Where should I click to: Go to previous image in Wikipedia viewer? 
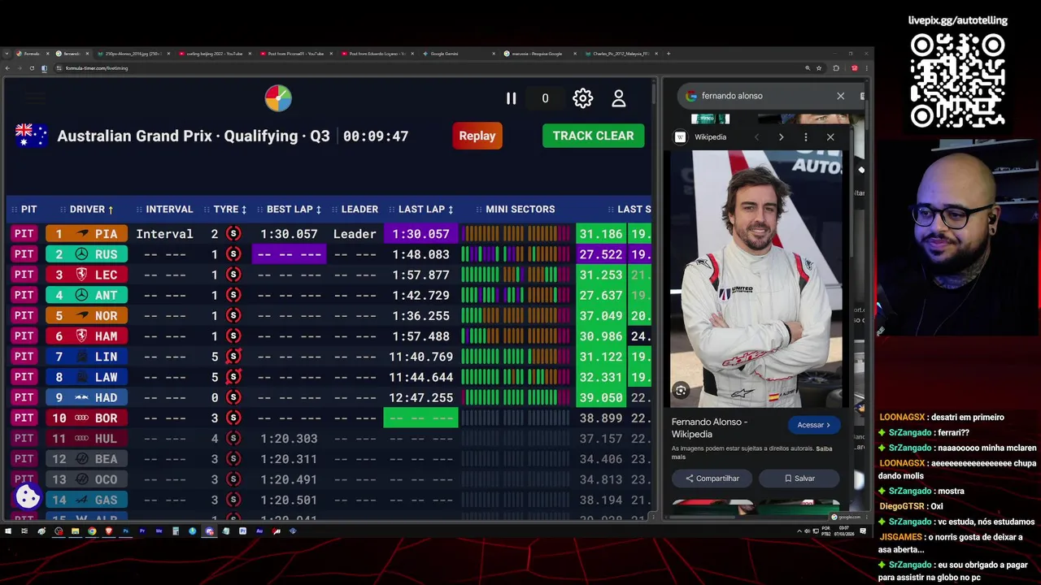tap(756, 137)
